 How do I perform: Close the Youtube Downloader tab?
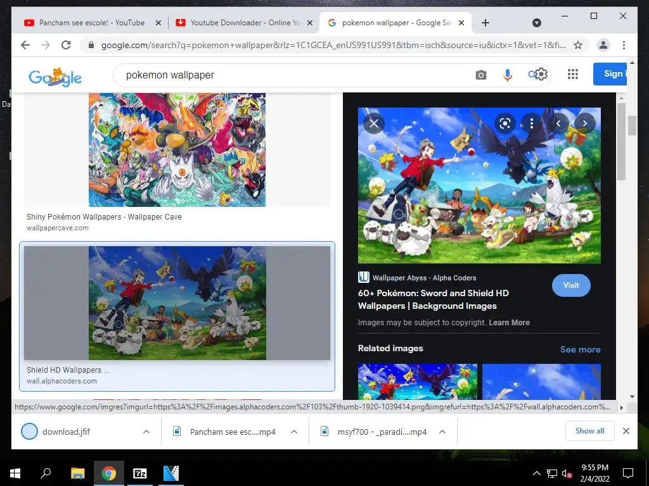click(x=309, y=23)
